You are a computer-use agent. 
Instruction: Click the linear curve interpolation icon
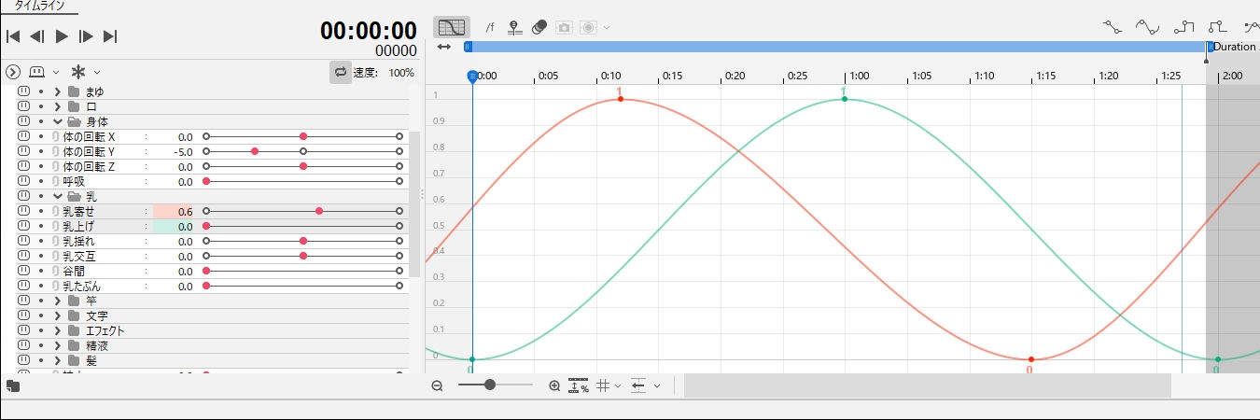1111,27
